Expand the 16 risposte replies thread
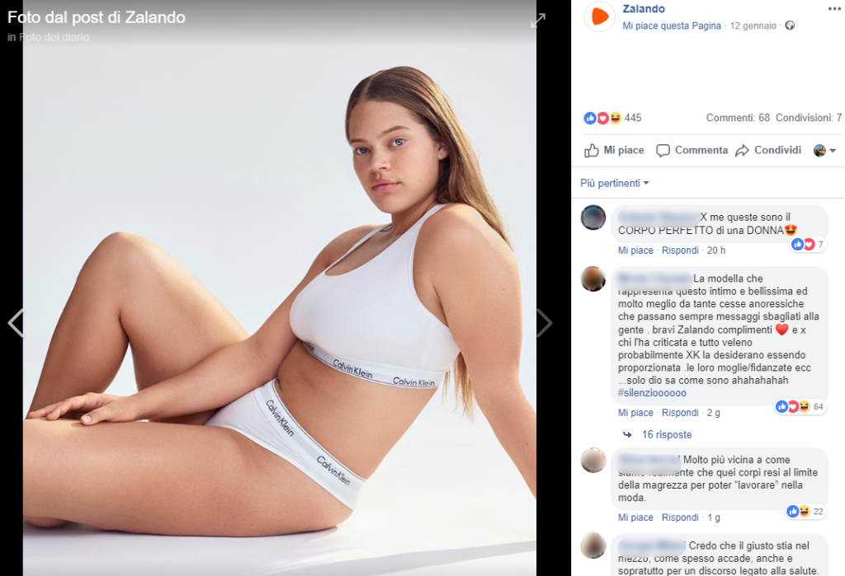 pos(666,435)
